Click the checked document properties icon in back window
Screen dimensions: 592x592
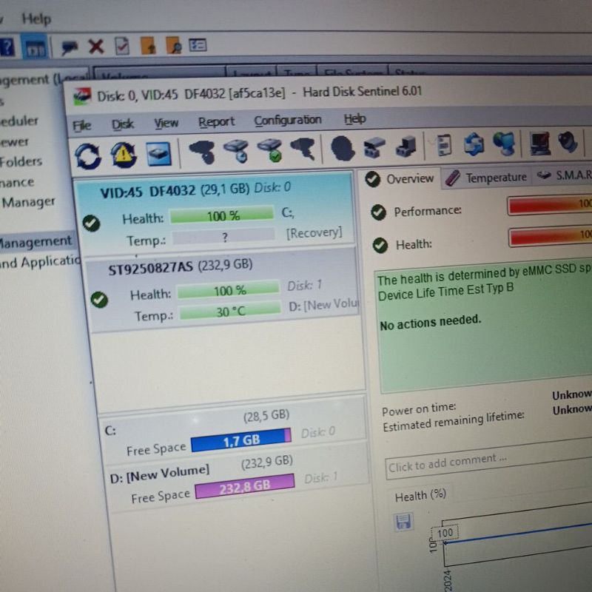[x=122, y=47]
